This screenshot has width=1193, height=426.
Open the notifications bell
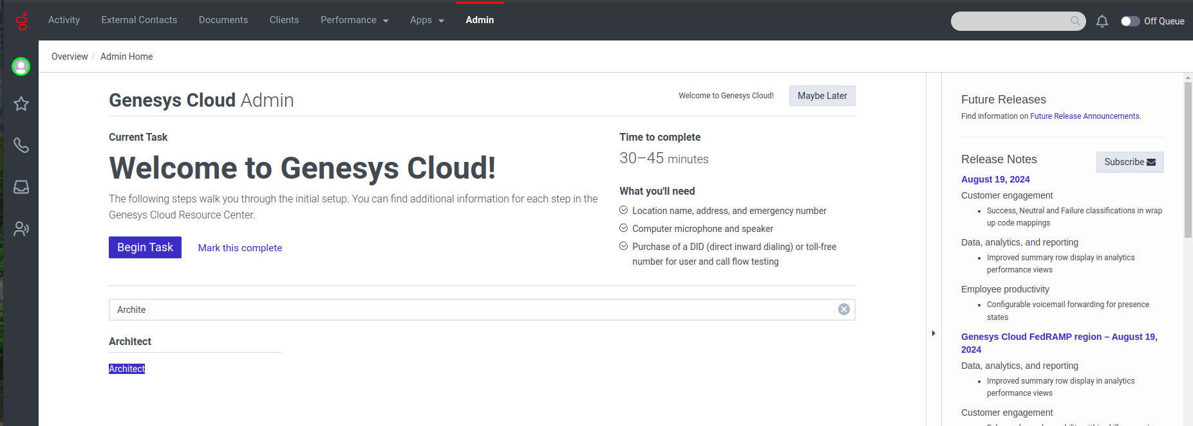(1102, 21)
